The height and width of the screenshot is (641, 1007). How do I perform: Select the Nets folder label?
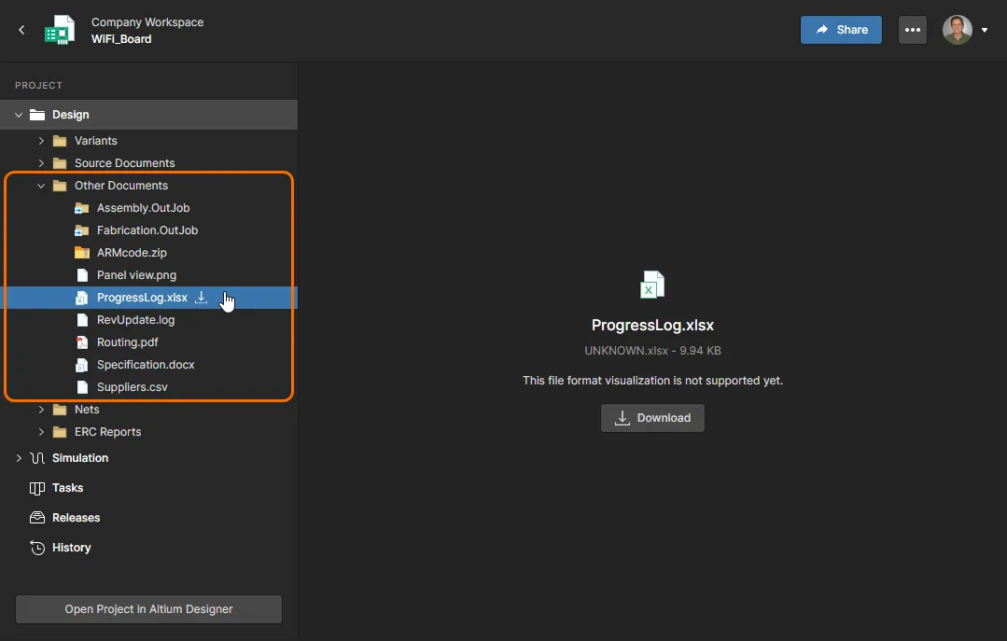(x=87, y=410)
